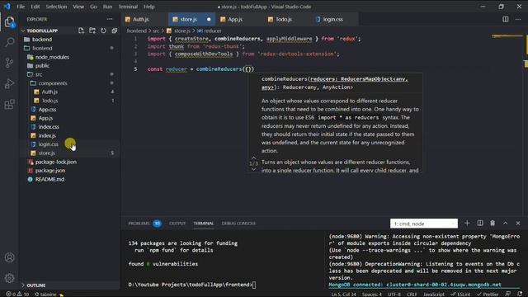Expand the Outline section
Image resolution: width=528 pixels, height=297 pixels.
[x=35, y=285]
